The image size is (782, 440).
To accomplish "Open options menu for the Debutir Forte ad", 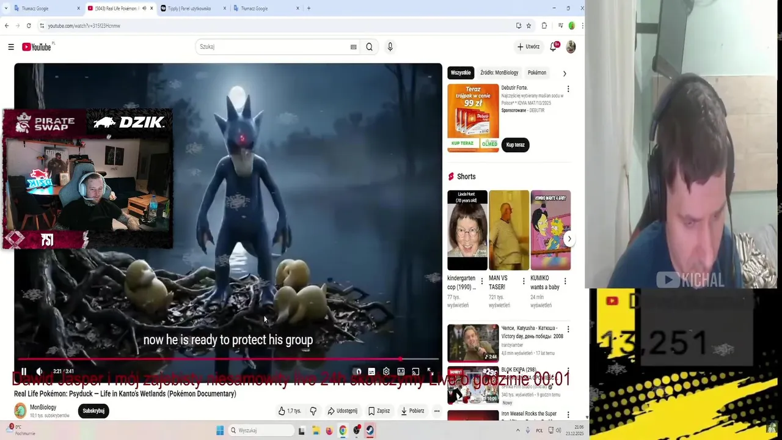I will coord(568,89).
